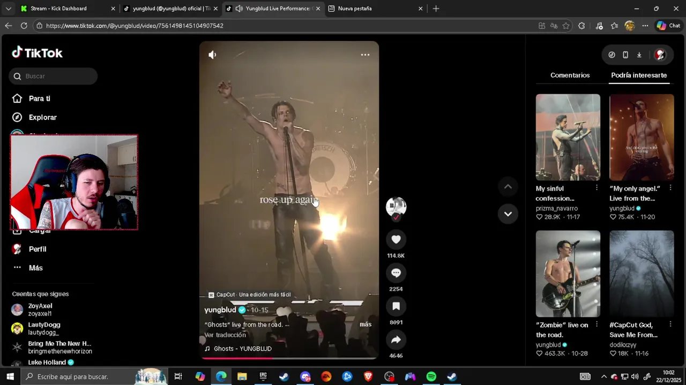Expand the hidden system tray icons chevron
The height and width of the screenshot is (385, 686).
coord(604,376)
